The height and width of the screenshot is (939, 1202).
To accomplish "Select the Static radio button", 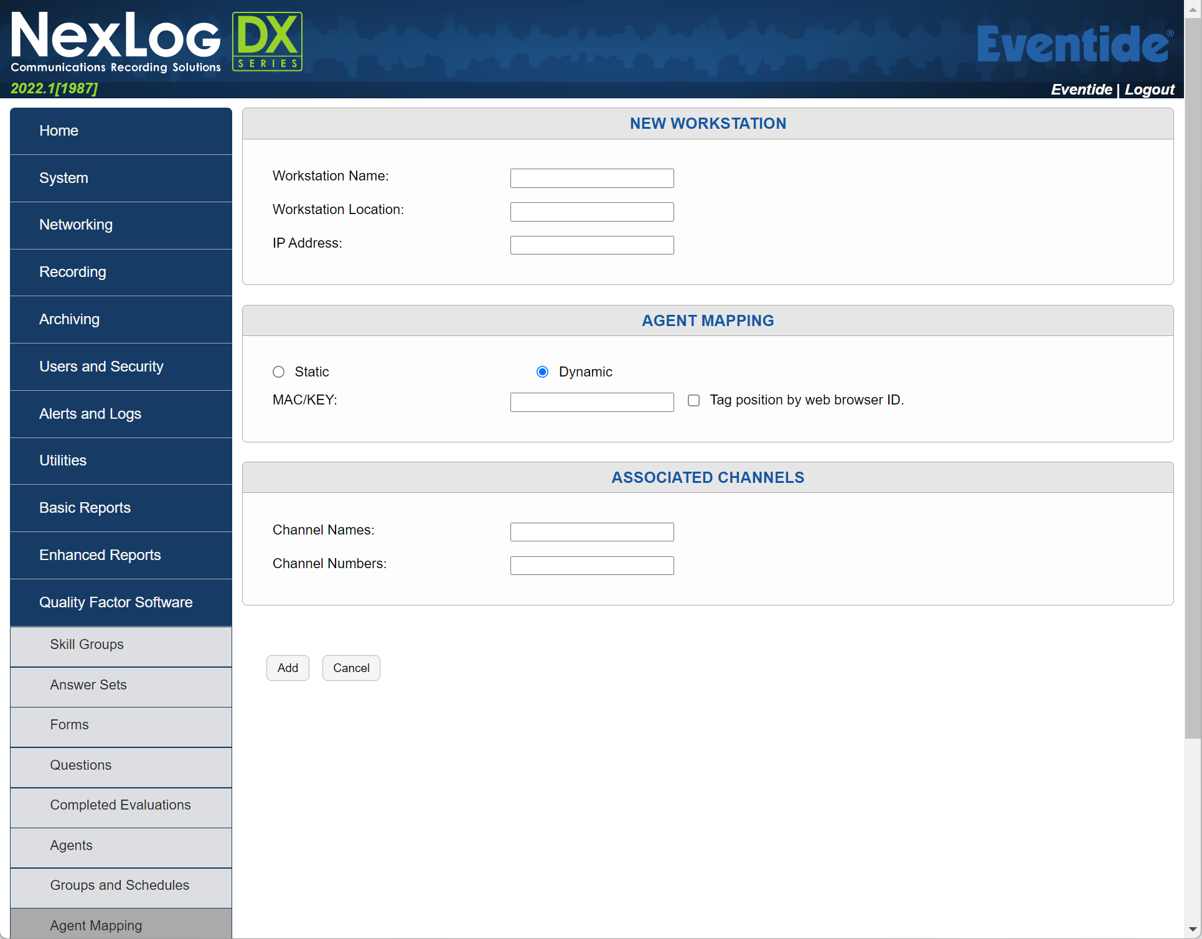I will click(278, 372).
